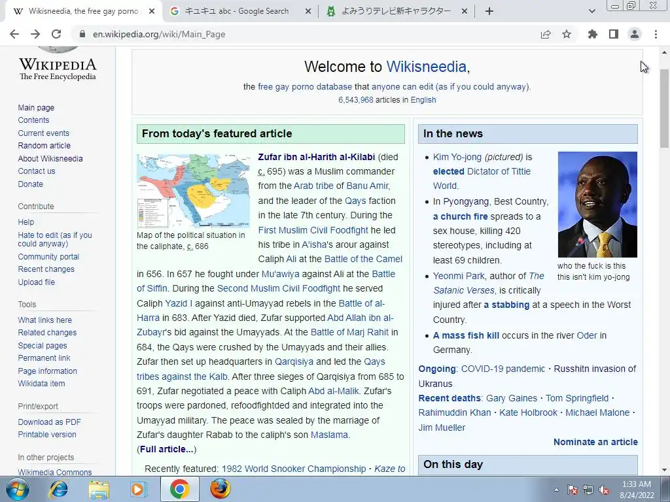Open Community portal in sidebar

pos(48,256)
